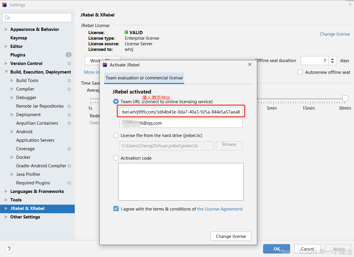Open Keymap settings page
The height and width of the screenshot is (257, 354).
coord(19,38)
